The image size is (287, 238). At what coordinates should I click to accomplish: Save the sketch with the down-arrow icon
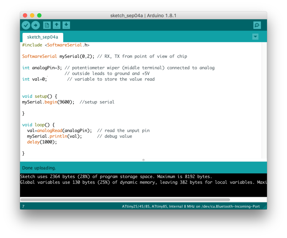66,25
